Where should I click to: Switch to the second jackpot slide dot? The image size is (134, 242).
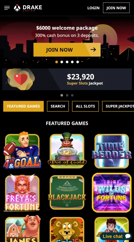67,95
